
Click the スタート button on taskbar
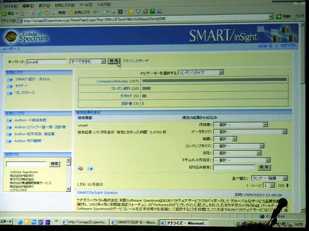(x=6, y=222)
